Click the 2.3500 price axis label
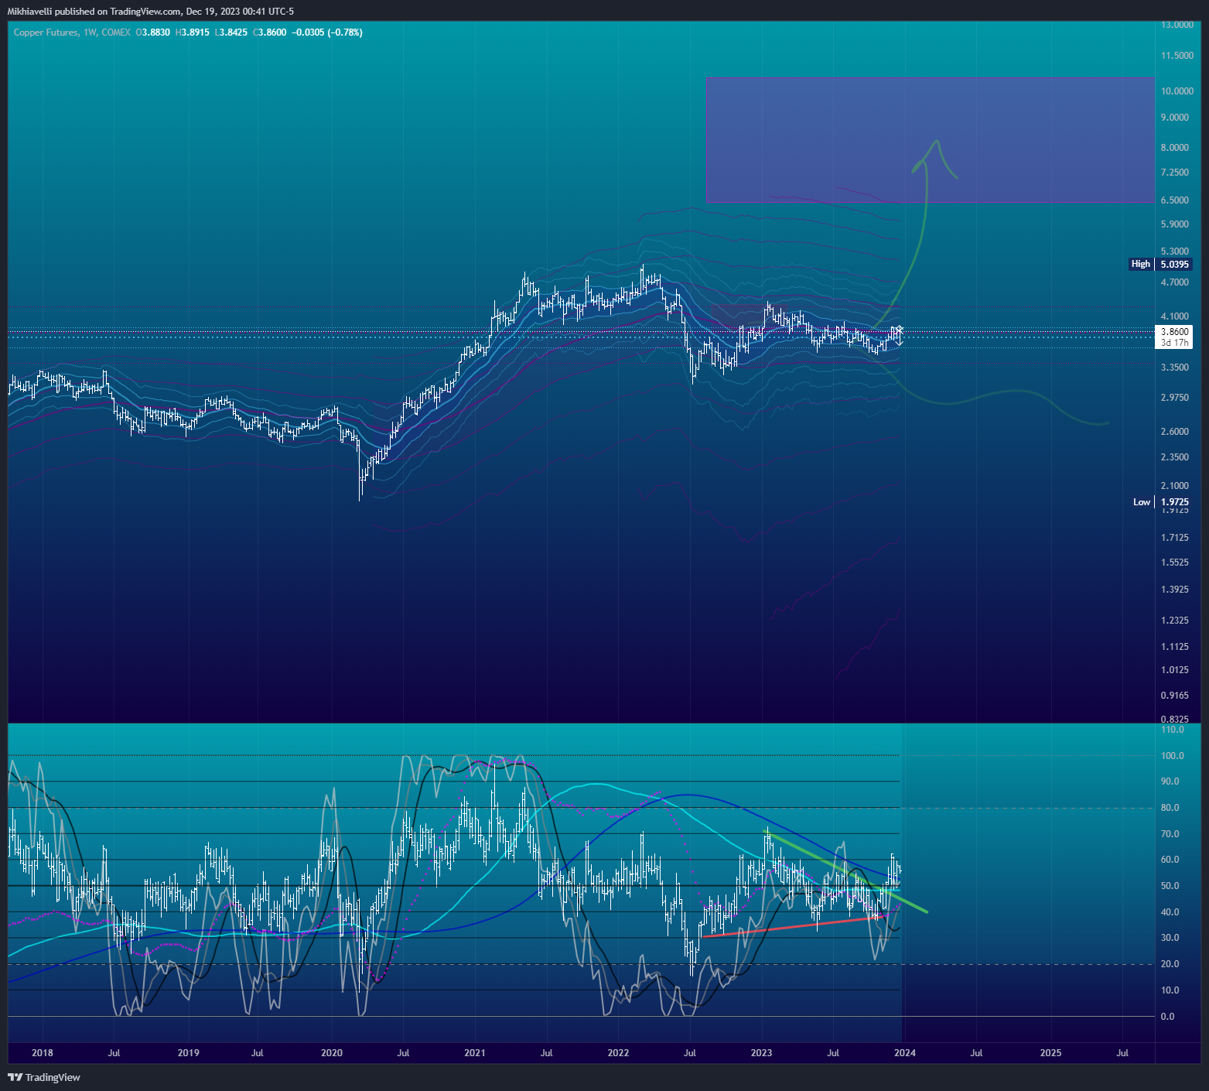The image size is (1209, 1091). (1175, 457)
